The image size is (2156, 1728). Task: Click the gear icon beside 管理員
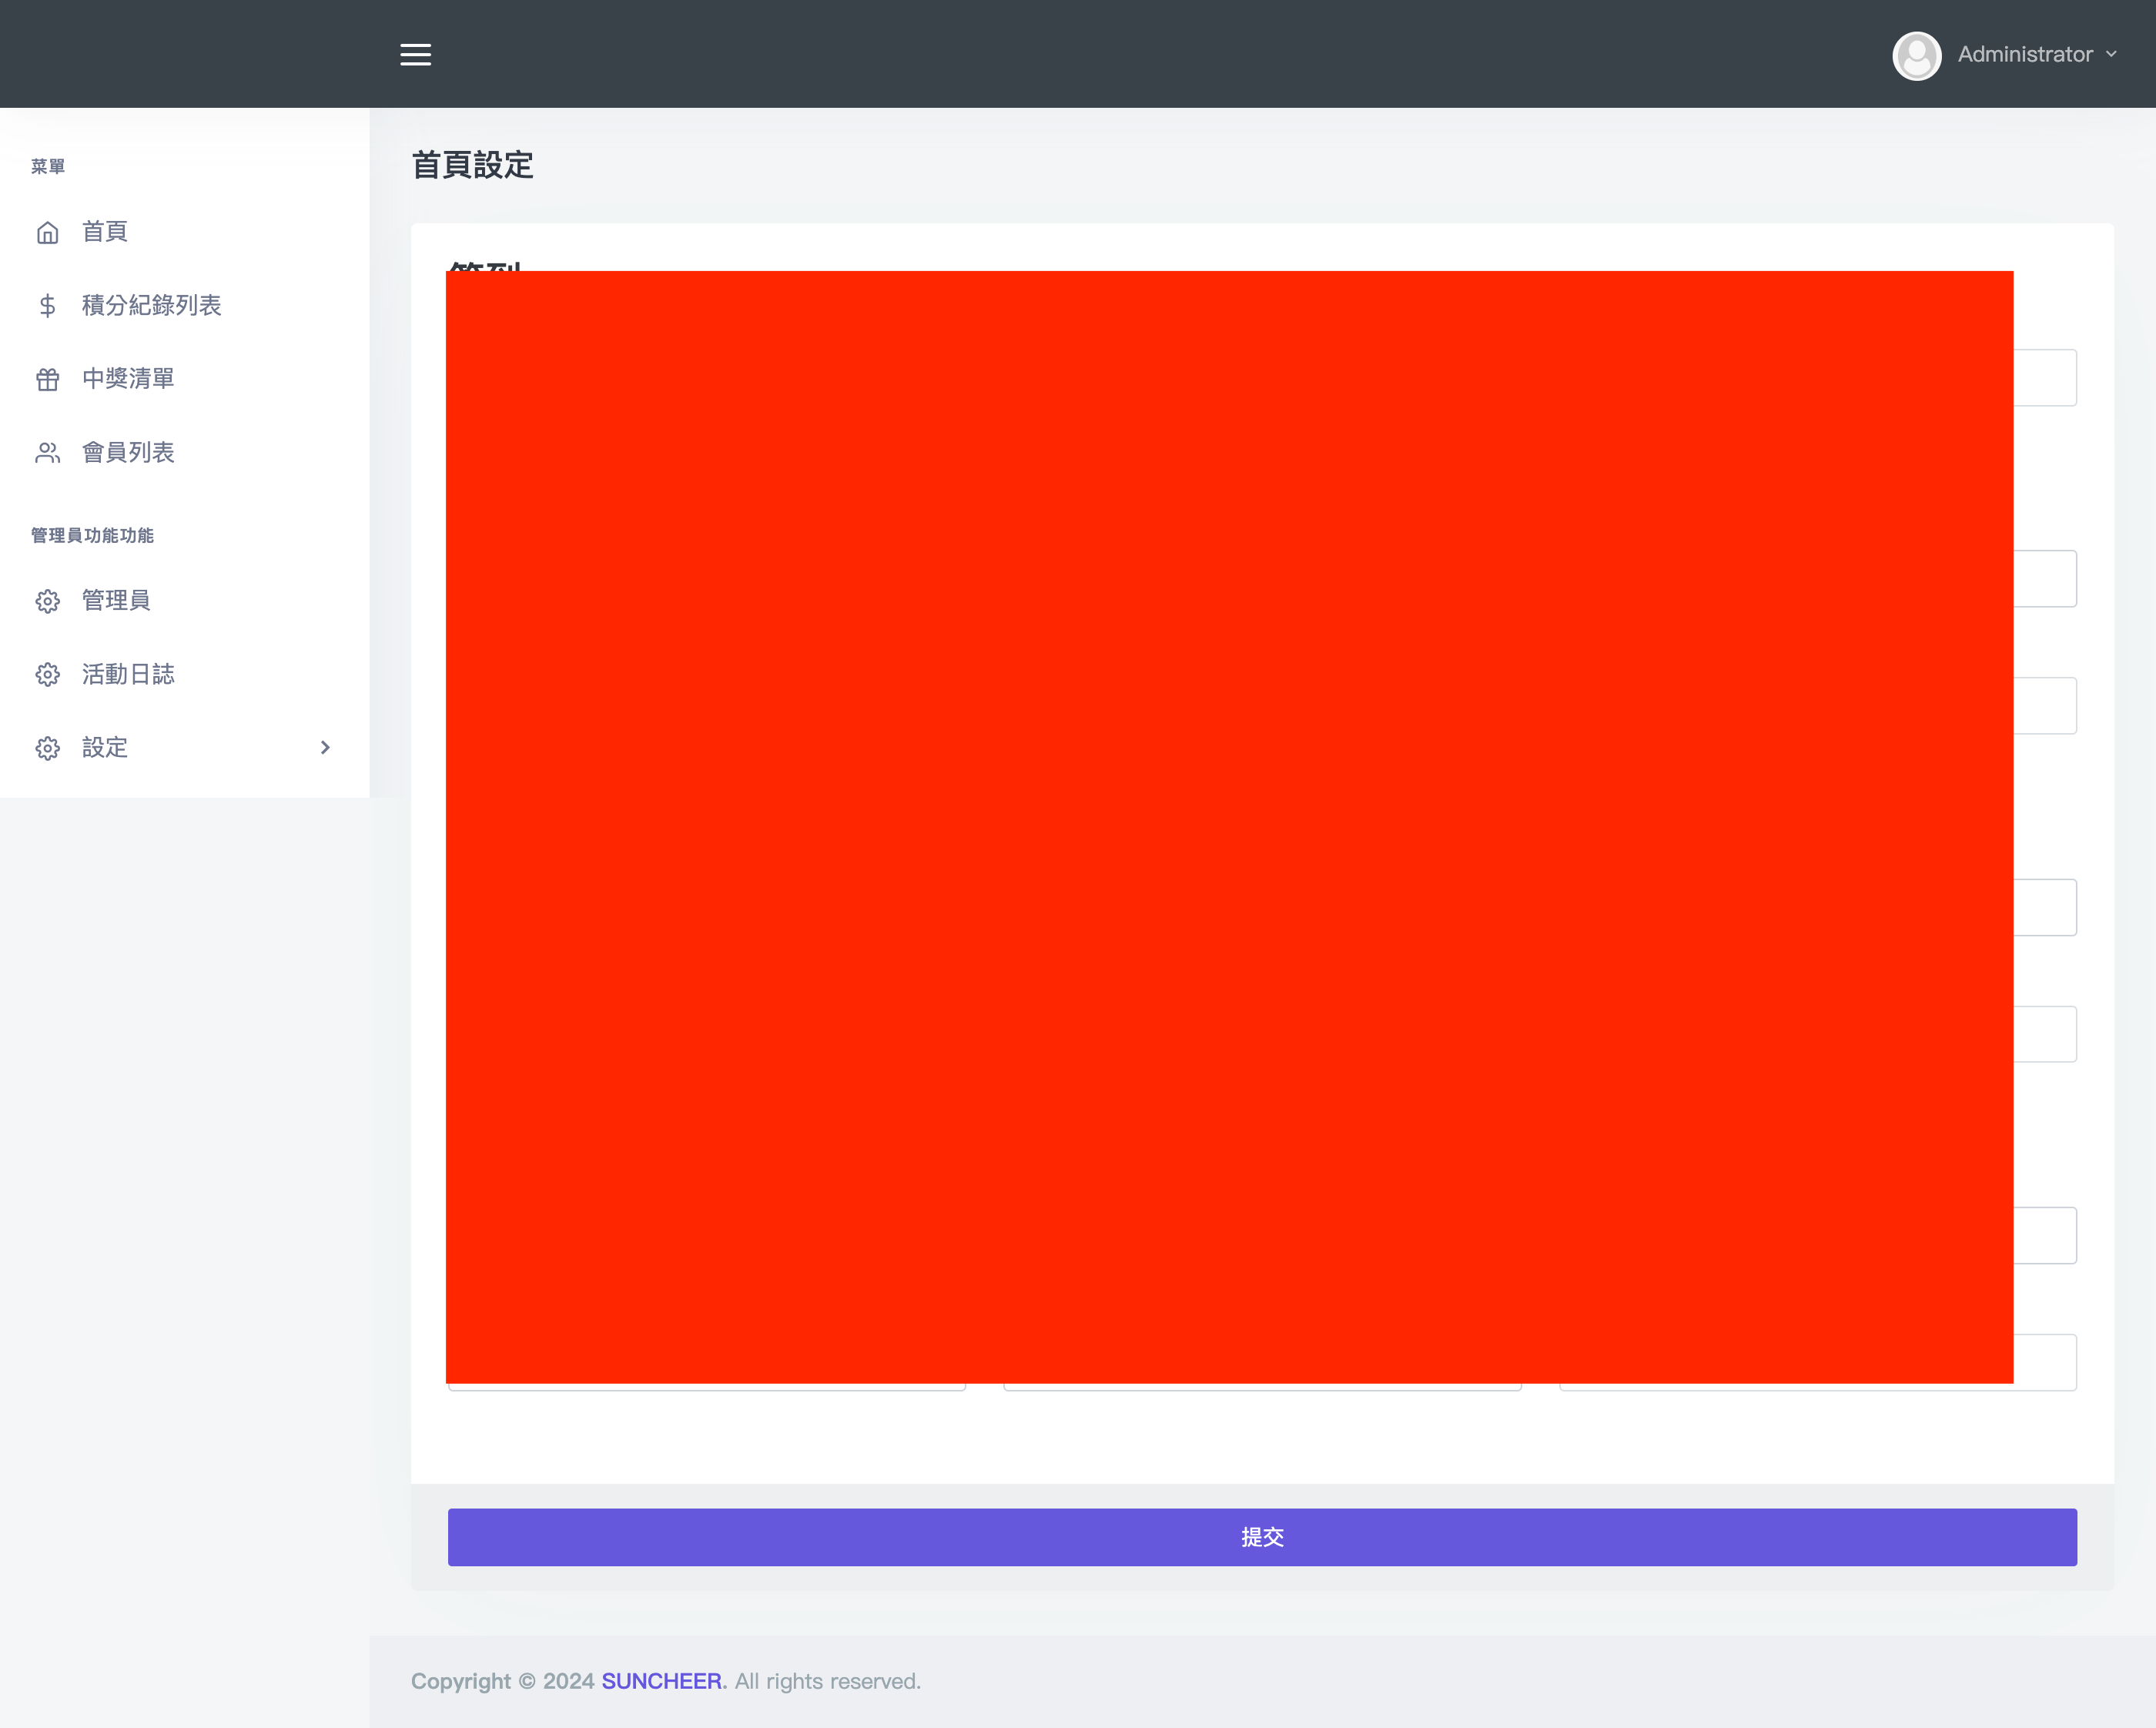tap(47, 601)
